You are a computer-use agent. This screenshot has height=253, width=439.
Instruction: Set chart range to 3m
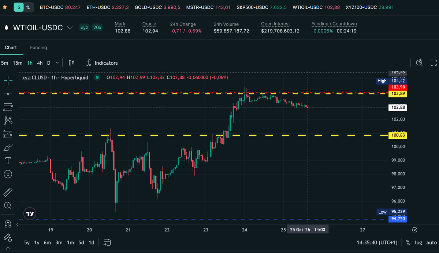(59, 242)
